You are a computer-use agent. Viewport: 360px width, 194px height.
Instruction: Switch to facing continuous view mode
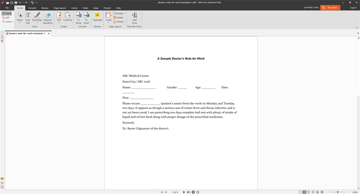313,192
